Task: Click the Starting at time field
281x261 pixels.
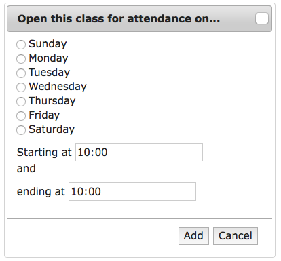Action: 139,152
